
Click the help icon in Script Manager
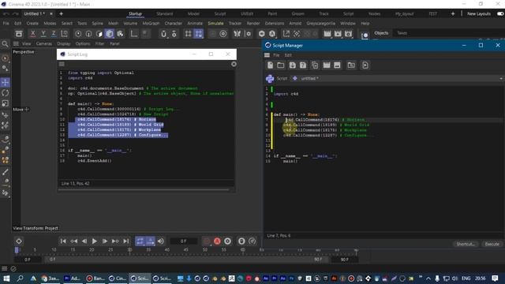tap(303, 65)
